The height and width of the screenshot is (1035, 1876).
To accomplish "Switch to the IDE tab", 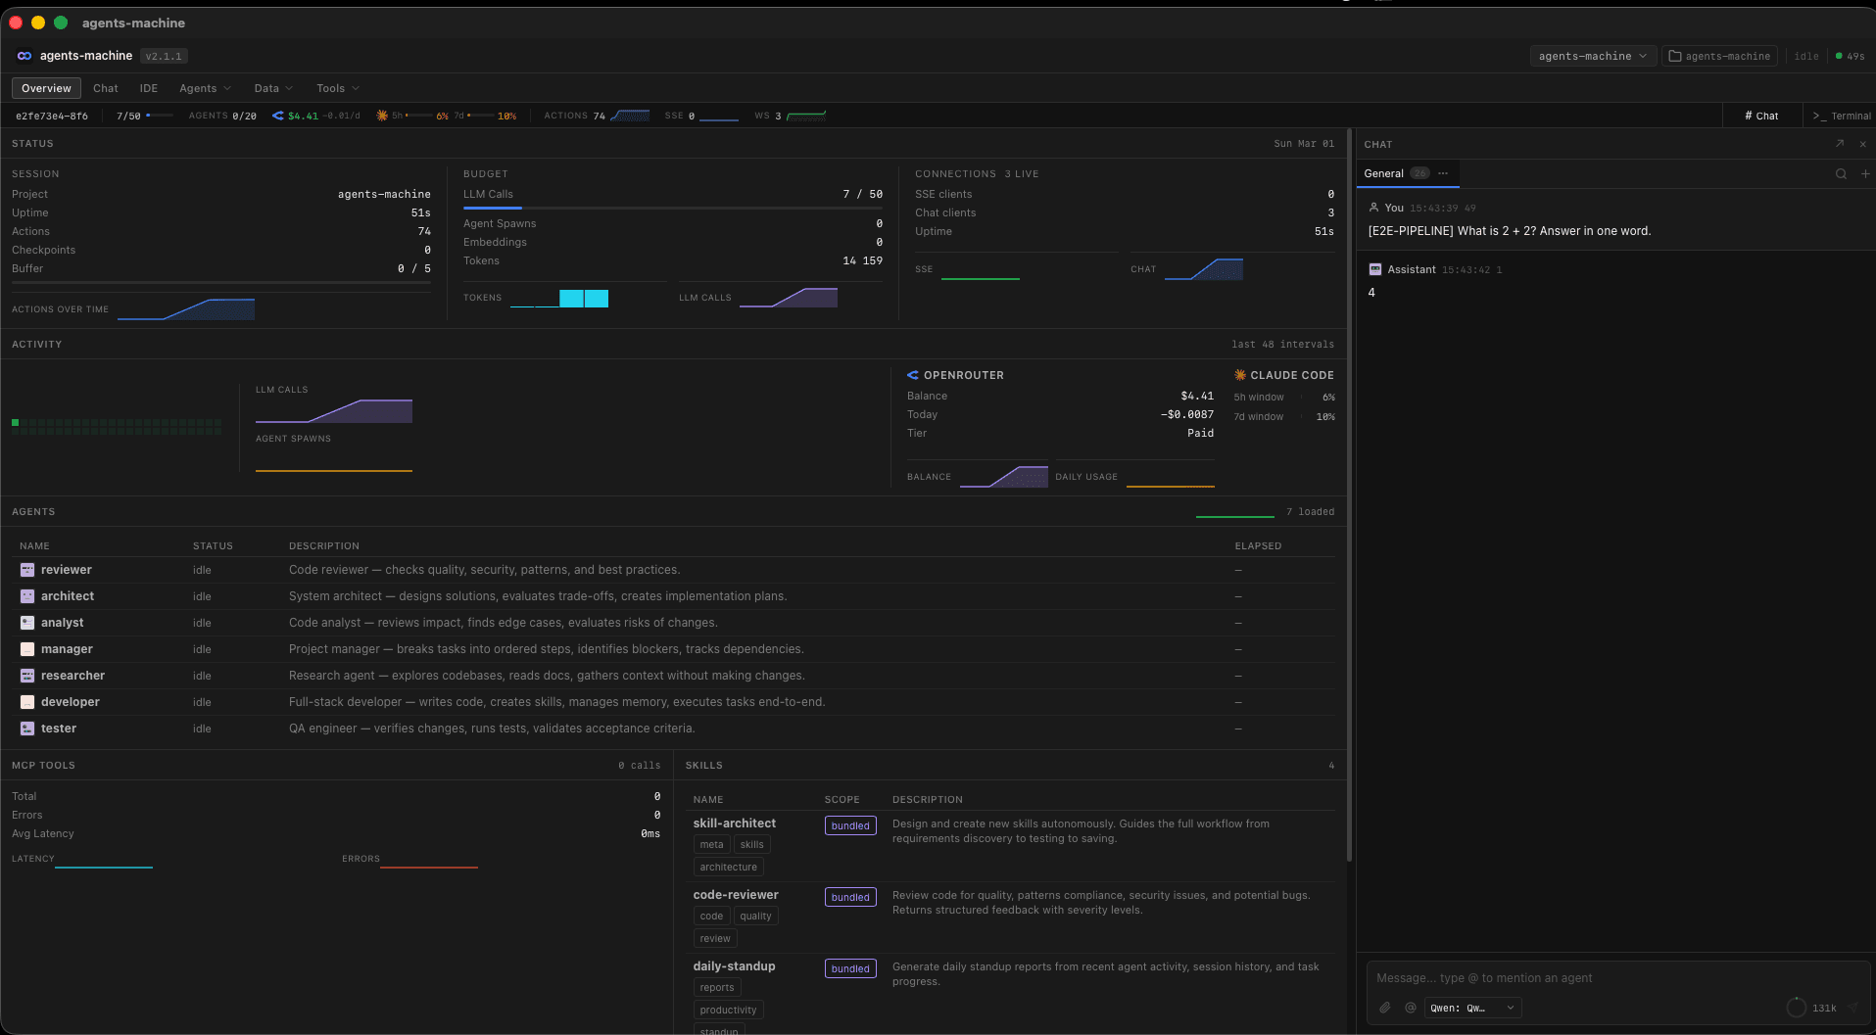I will [148, 88].
